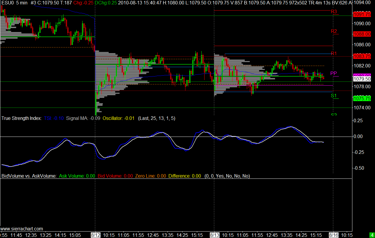This screenshot has width=375, height=238.
Task: Select the R1 pivot level label
Action: tap(334, 53)
